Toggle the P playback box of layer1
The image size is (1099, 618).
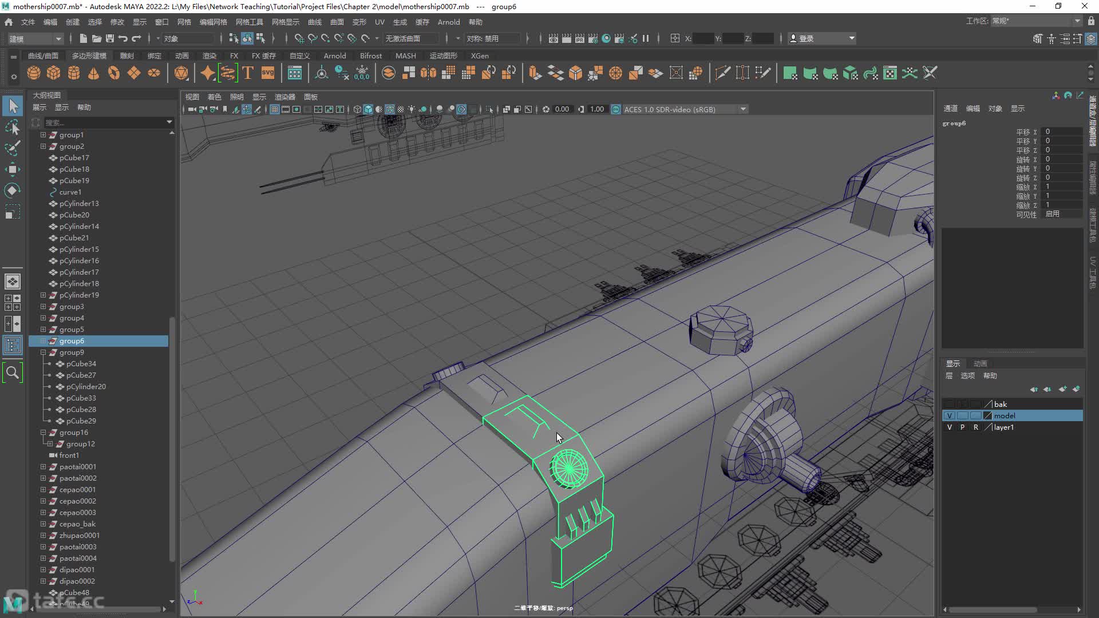tap(962, 427)
